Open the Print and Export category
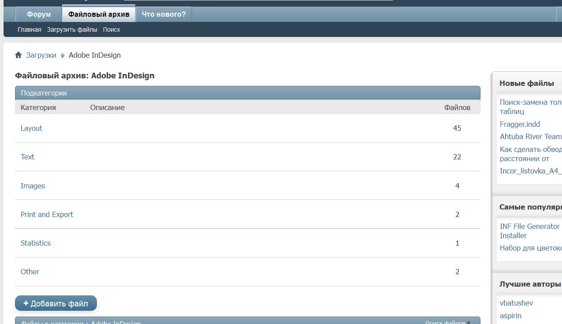Viewport: 562px width, 324px height. click(47, 214)
